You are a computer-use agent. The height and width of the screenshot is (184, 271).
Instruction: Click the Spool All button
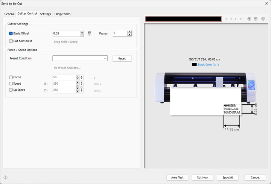point(228,178)
